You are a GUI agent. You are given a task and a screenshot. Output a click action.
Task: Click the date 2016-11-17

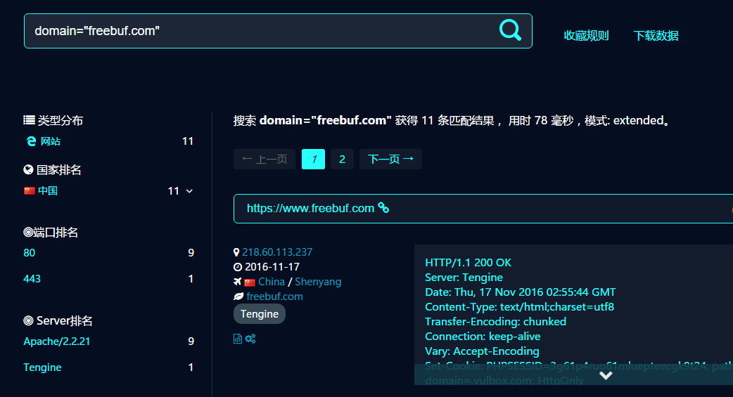[x=272, y=267]
